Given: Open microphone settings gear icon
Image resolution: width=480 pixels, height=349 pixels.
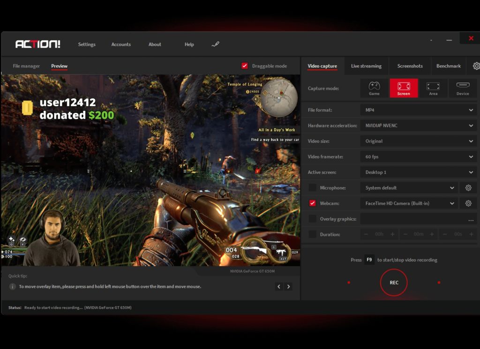Looking at the screenshot, I should [x=468, y=188].
